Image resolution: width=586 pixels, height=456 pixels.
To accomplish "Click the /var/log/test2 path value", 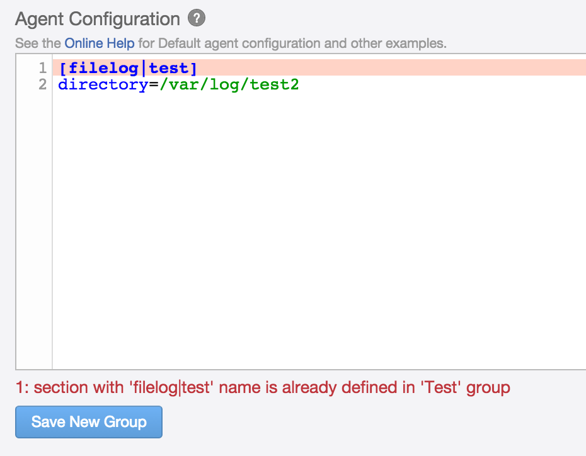I will pyautogui.click(x=229, y=84).
